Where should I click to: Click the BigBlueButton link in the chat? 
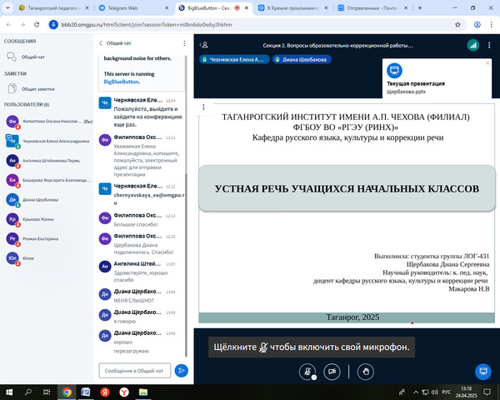click(122, 82)
